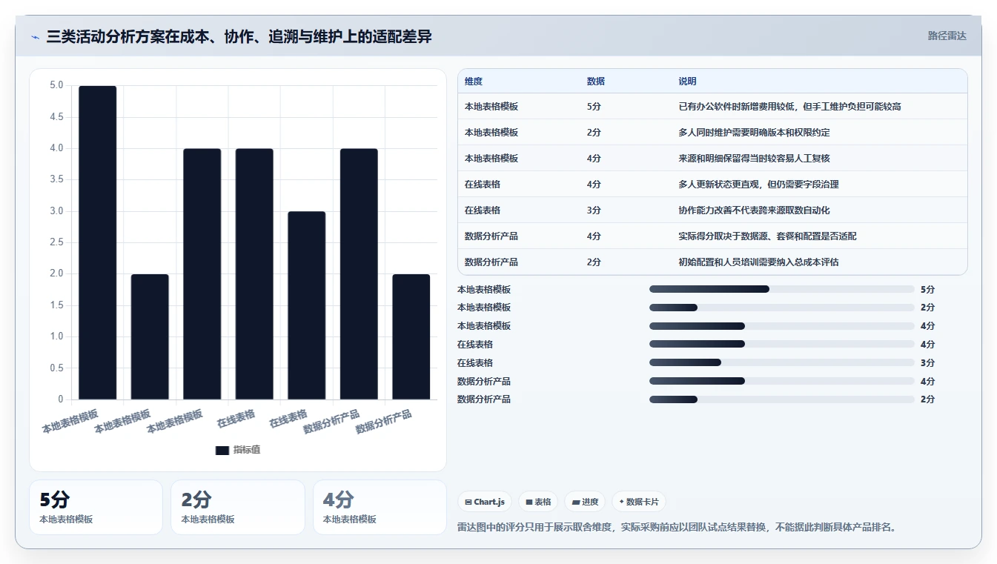Click the 指标值 legend label
This screenshot has height=564, width=997.
point(247,450)
